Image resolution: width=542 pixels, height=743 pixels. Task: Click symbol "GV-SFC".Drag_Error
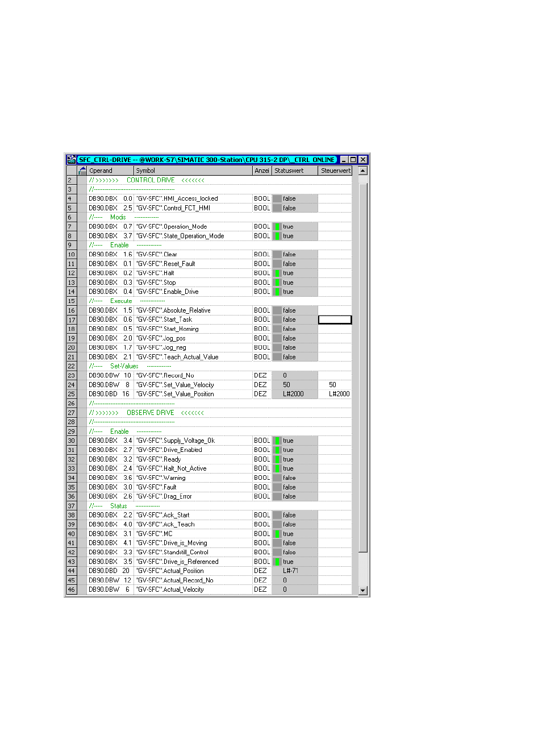click(164, 496)
